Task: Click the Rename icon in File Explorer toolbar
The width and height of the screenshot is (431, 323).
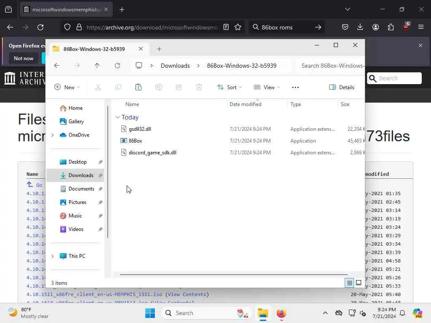Action: click(159, 87)
